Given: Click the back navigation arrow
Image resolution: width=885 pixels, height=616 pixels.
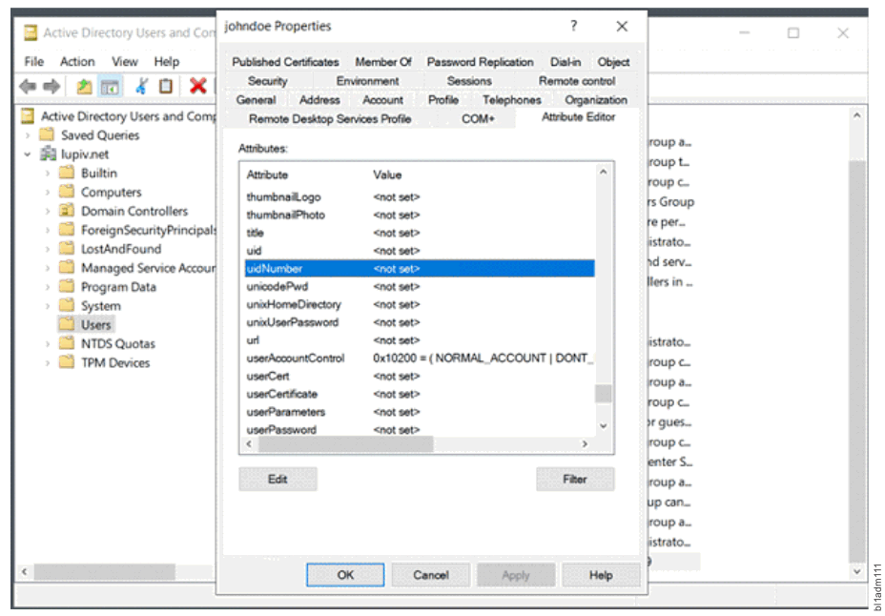Looking at the screenshot, I should pyautogui.click(x=26, y=85).
